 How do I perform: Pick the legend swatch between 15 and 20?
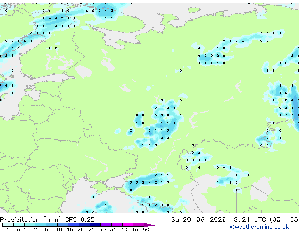coord(73,225)
